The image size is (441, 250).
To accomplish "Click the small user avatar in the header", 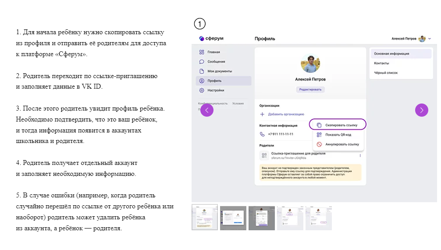I will 422,39.
